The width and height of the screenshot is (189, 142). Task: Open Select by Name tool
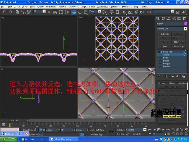point(55,12)
